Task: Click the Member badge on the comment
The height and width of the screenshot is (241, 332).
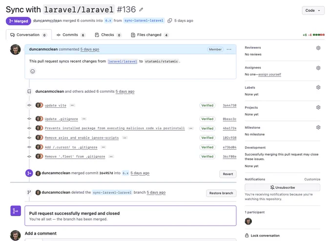Action: (x=215, y=49)
